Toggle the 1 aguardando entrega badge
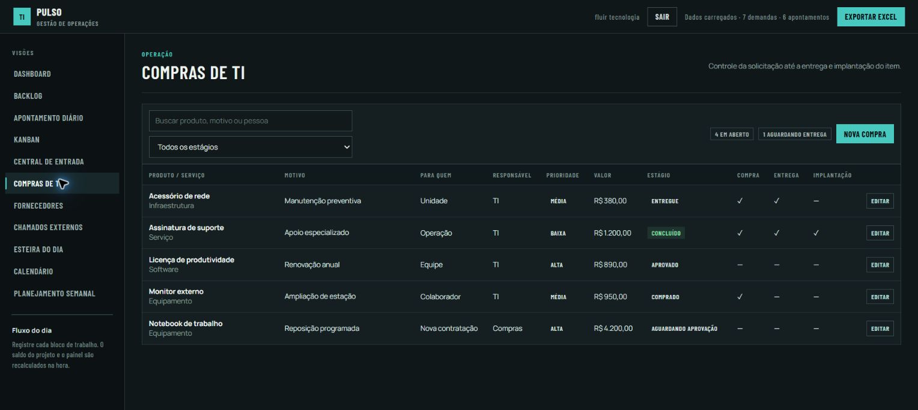918x410 pixels. [795, 134]
